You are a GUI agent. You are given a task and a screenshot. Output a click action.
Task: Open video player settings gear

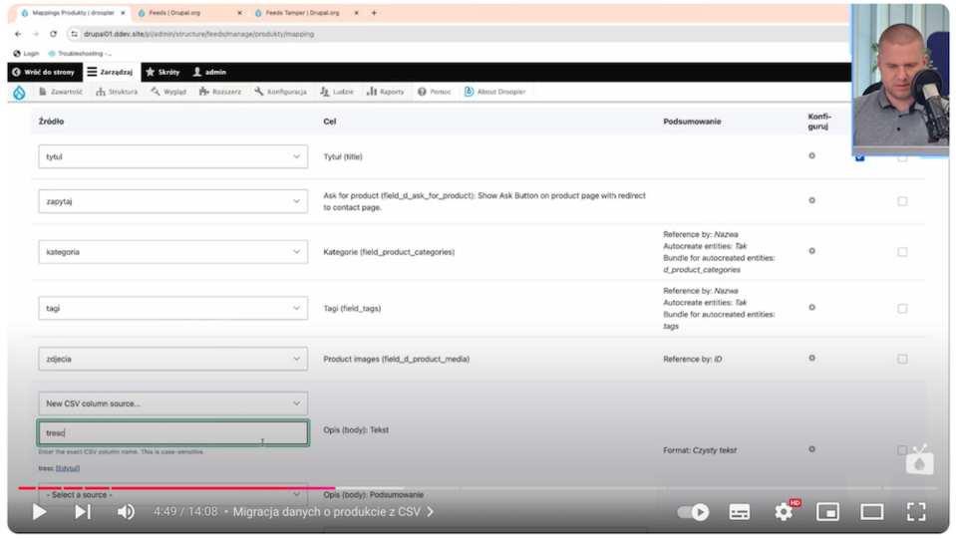pos(784,512)
